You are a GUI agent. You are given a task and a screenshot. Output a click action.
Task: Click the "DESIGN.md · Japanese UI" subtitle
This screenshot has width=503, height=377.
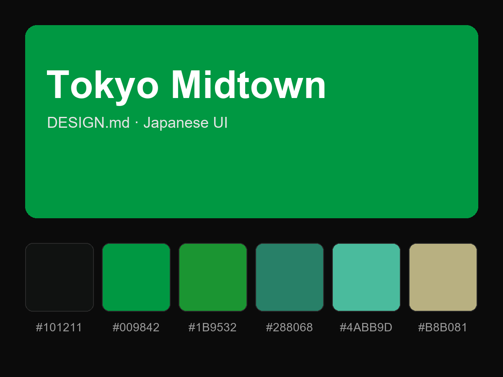pyautogui.click(x=137, y=123)
